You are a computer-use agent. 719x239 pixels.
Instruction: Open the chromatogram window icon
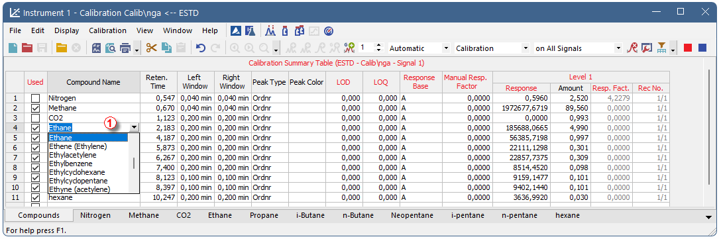click(x=270, y=31)
